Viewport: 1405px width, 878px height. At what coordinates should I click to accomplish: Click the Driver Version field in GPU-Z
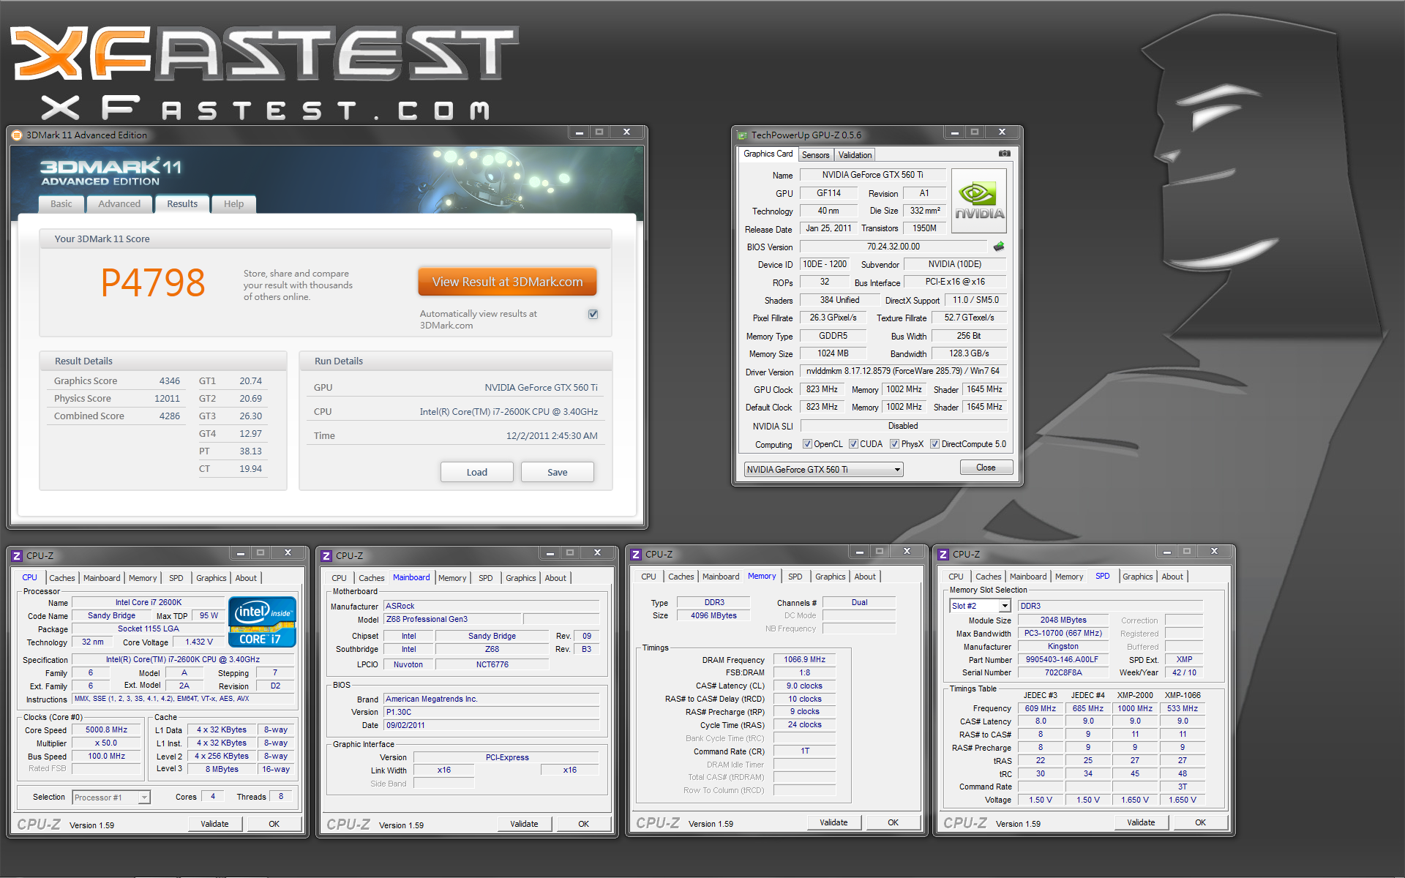903,371
